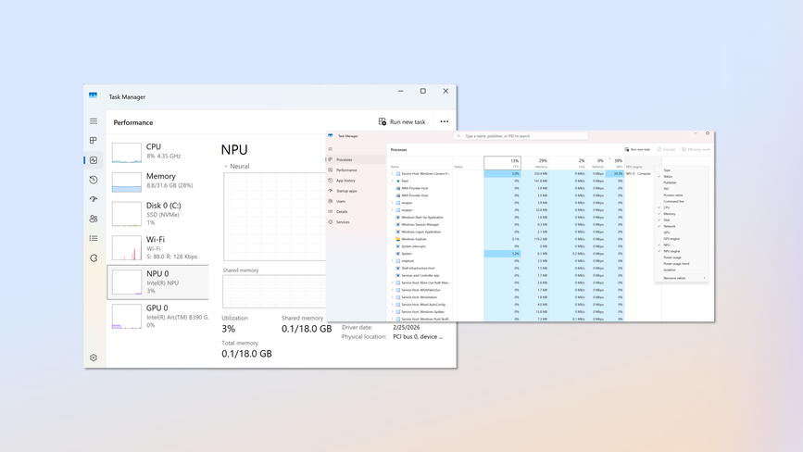Viewport: 803px width, 452px height.
Task: Sort by the Memory column header
Action: pos(535,163)
